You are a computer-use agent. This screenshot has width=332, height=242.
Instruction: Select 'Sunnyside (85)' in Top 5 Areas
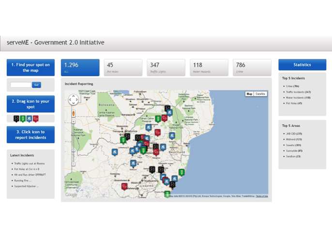click(x=294, y=151)
